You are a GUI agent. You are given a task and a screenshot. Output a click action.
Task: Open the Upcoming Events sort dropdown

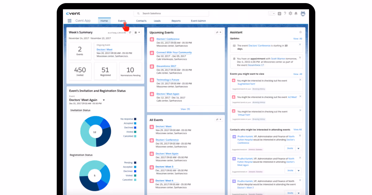219,32
